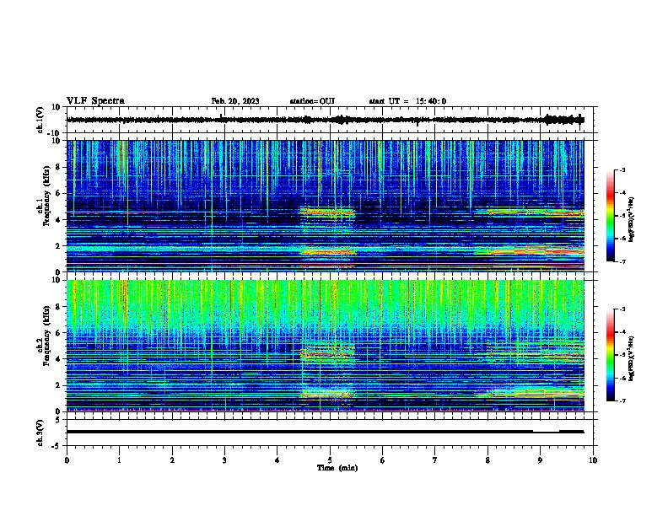Click the ch.1 voltage waveform trace
Screen dimensions: 668x516
(325, 120)
